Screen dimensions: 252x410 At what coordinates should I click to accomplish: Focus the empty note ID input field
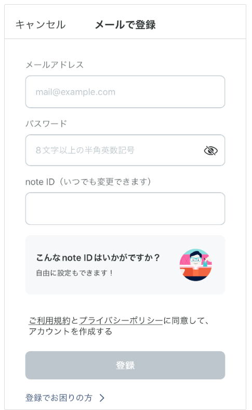[125, 209]
